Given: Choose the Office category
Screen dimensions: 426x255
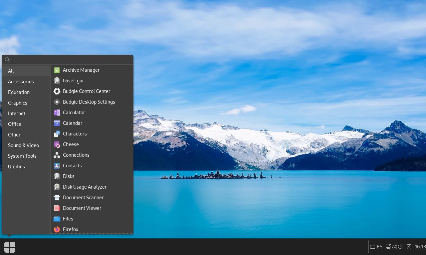Looking at the screenshot, I should coord(26,124).
